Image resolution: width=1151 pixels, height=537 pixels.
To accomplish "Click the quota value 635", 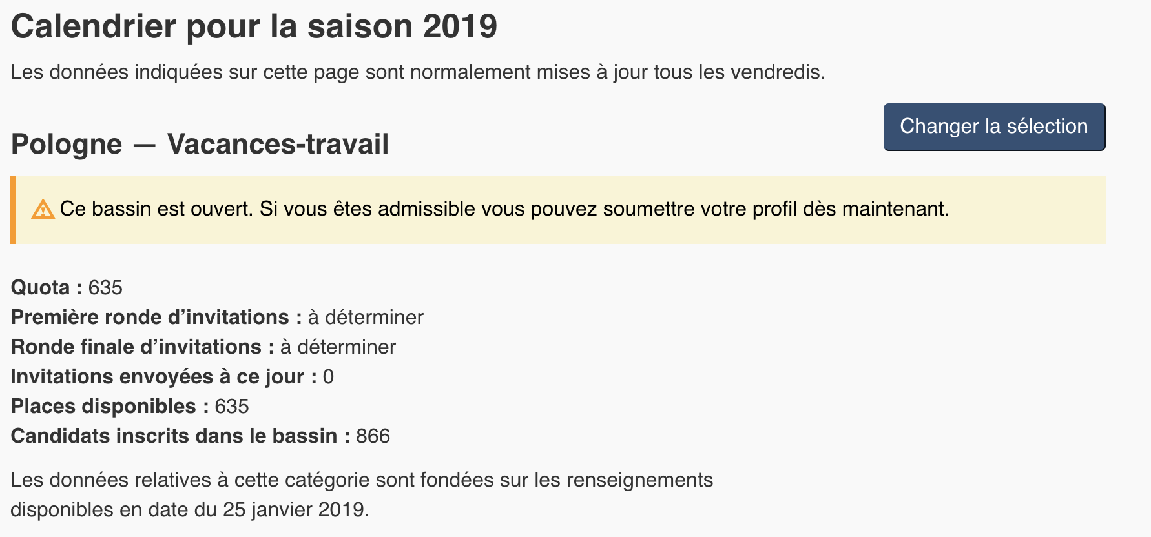I will 105,287.
